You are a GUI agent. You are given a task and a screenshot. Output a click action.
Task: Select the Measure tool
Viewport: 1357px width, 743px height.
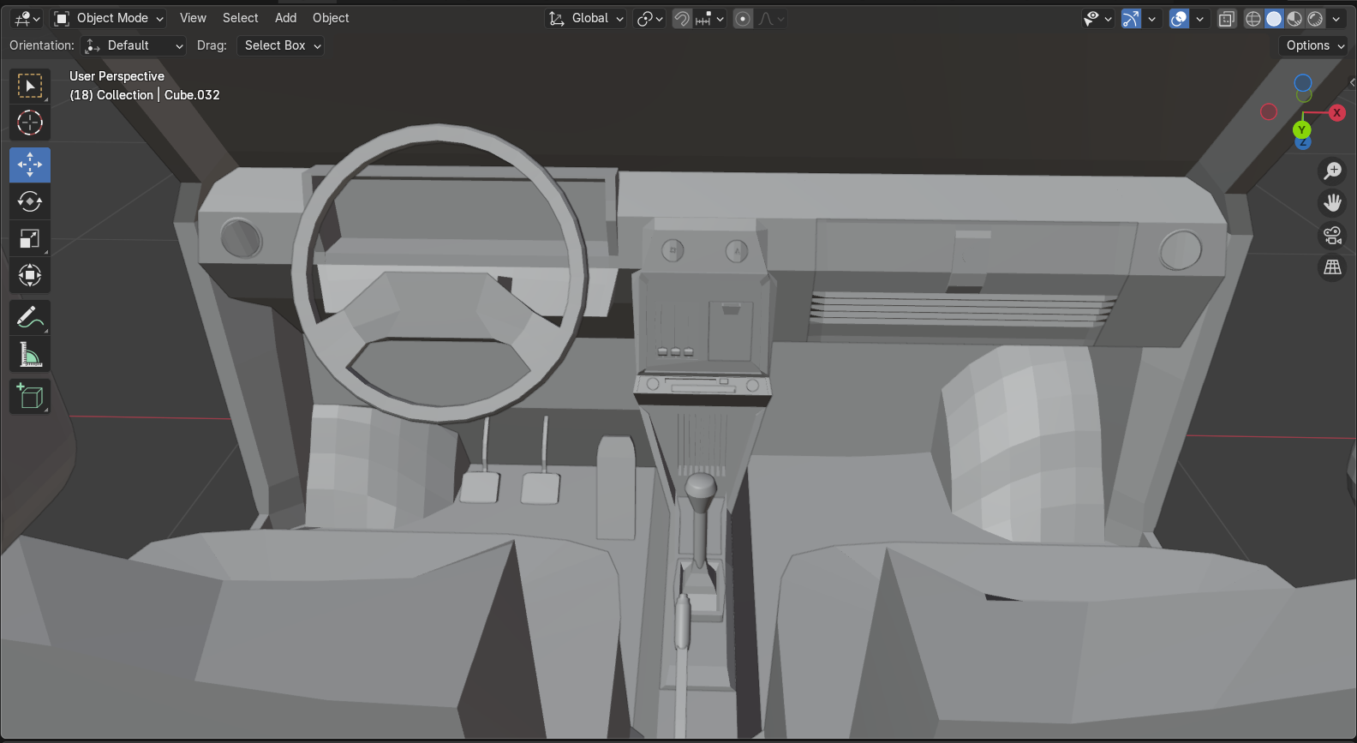(x=30, y=355)
